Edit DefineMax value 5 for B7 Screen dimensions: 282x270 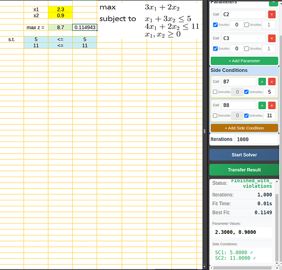(x=269, y=92)
